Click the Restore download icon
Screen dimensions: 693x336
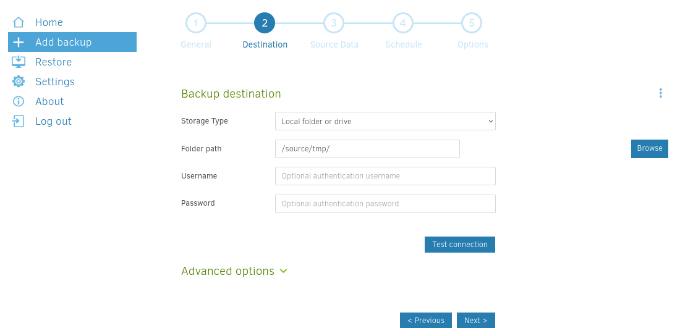pos(19,62)
